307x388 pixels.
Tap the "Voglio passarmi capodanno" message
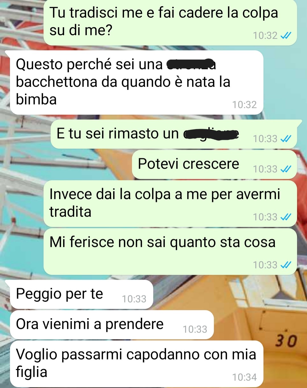[x=137, y=364]
